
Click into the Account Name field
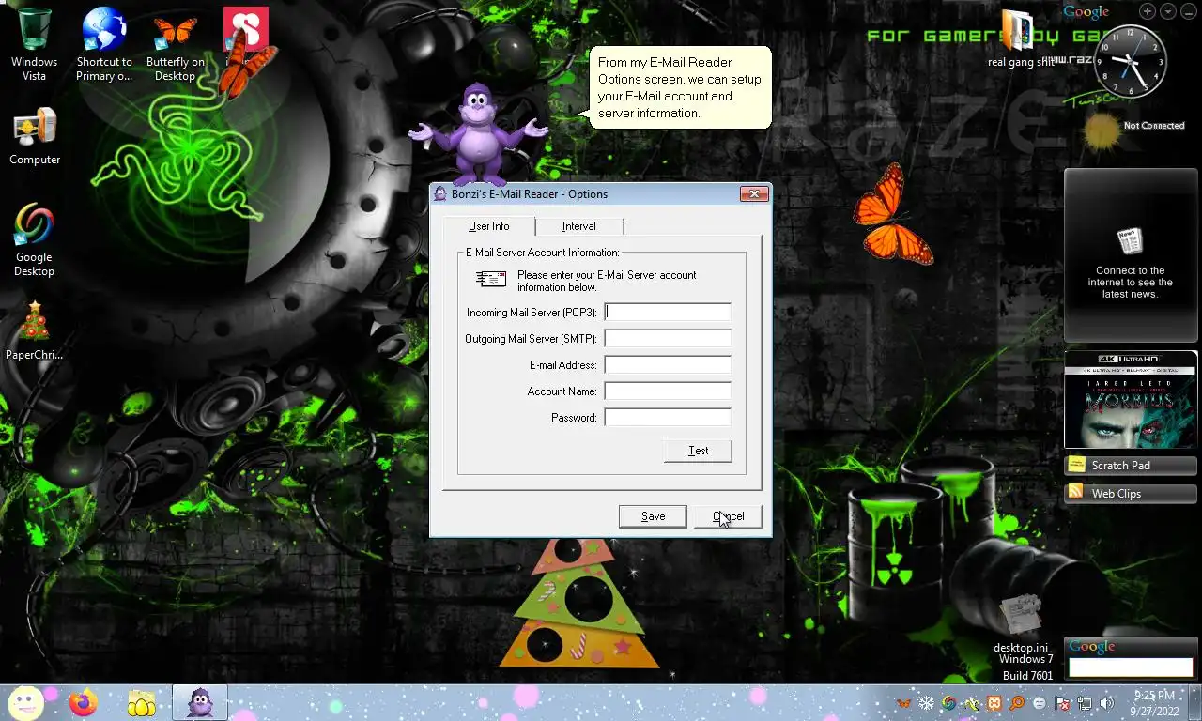[x=668, y=391]
